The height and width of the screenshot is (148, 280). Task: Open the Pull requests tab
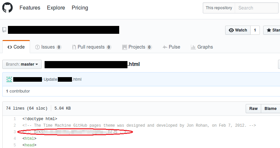[91, 47]
